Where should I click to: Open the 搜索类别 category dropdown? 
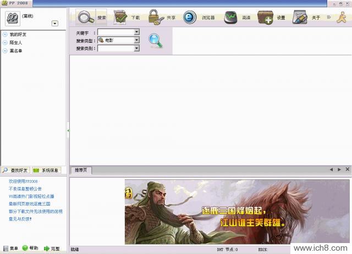click(136, 48)
